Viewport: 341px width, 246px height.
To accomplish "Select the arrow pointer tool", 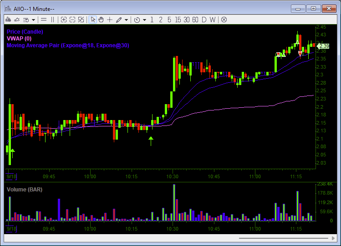I will point(93,20).
